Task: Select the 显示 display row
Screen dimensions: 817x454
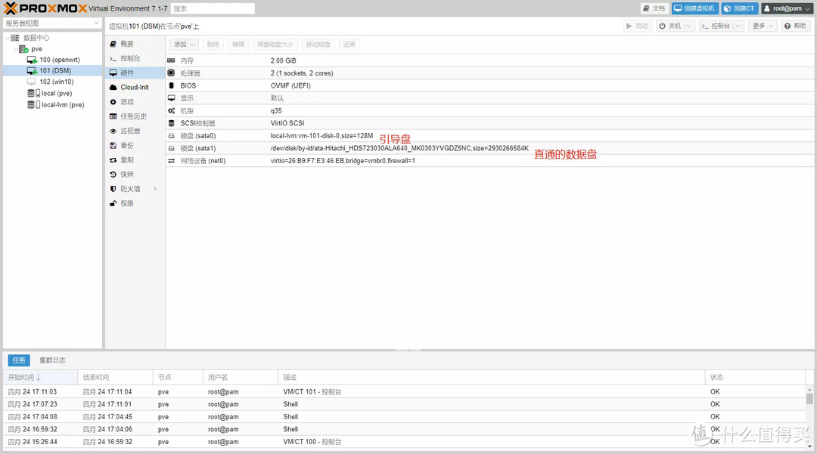Action: tap(489, 98)
